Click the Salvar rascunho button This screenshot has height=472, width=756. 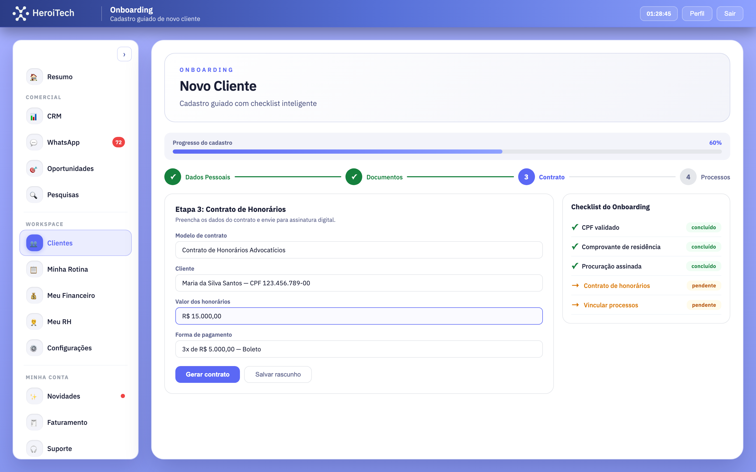click(278, 374)
